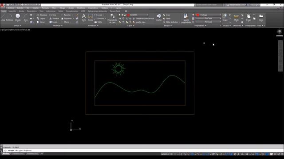The width and height of the screenshot is (284, 159).
Task: Expand the Modificar panel title
Action: point(57,26)
